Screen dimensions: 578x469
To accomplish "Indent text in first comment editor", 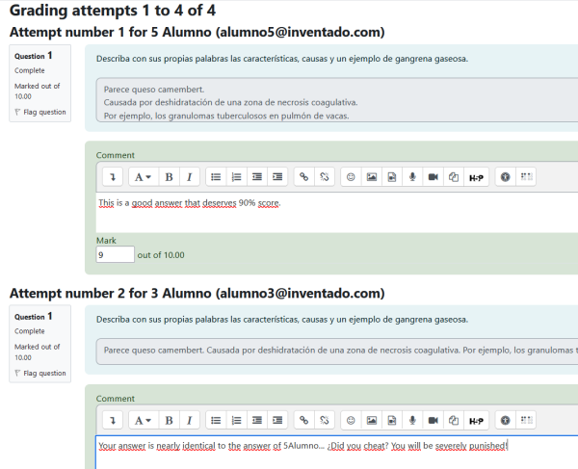I will 277,177.
